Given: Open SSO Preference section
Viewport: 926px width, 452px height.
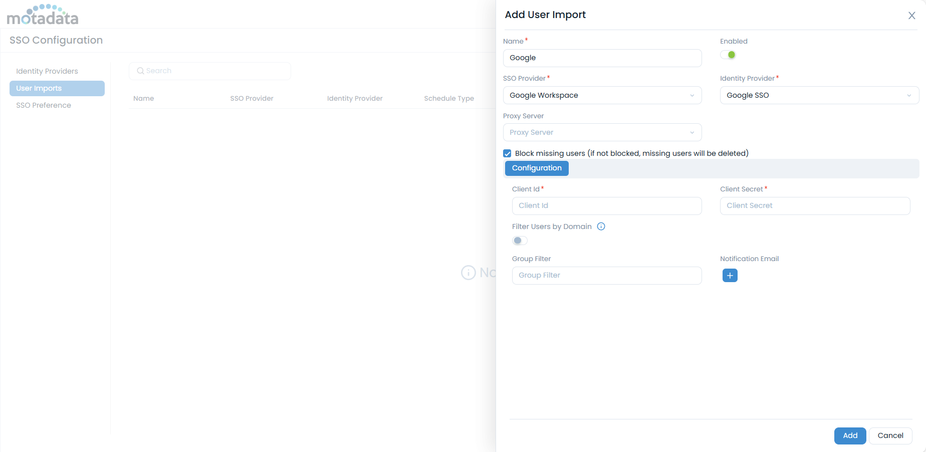Looking at the screenshot, I should [x=44, y=105].
